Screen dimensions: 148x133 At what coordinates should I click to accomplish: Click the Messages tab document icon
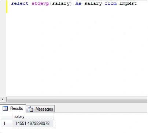[x=30, y=109]
